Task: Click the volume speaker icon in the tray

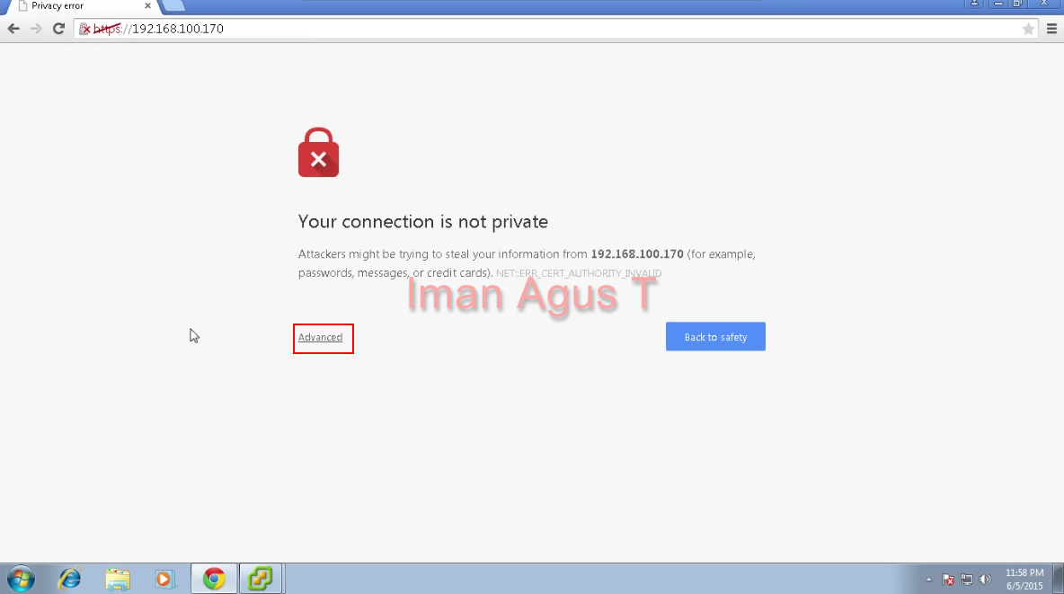Action: [x=985, y=580]
